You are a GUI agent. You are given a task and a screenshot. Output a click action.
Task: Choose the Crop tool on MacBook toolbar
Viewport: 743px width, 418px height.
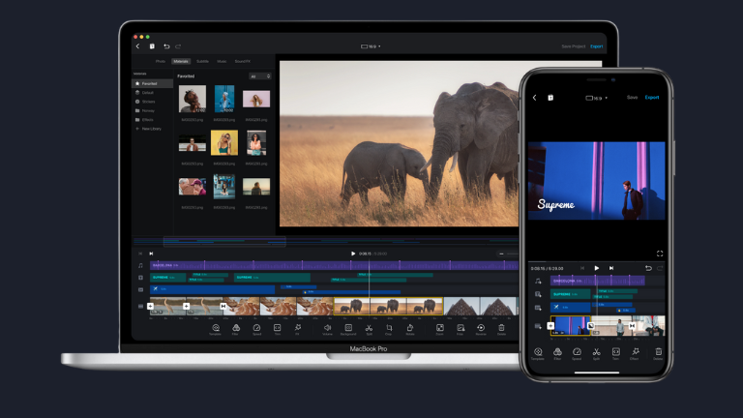click(389, 329)
